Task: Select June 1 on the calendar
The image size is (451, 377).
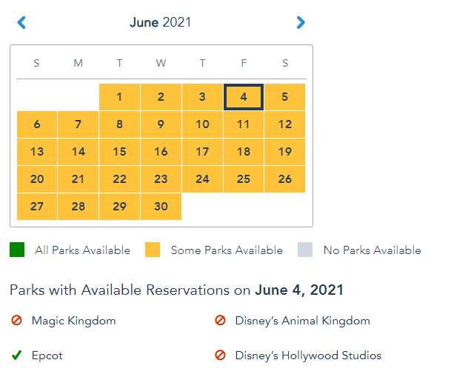Action: 119,97
